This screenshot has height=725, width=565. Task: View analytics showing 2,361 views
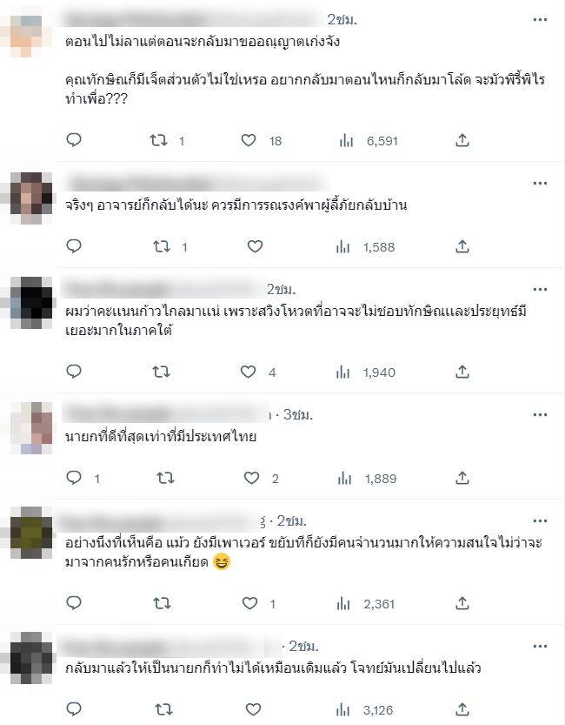pos(367,603)
